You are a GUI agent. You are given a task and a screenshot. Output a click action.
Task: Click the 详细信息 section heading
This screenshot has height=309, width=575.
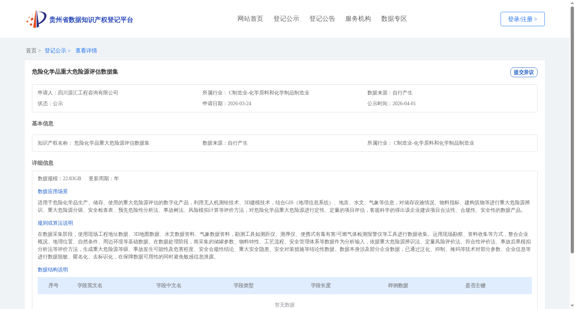[x=42, y=163]
